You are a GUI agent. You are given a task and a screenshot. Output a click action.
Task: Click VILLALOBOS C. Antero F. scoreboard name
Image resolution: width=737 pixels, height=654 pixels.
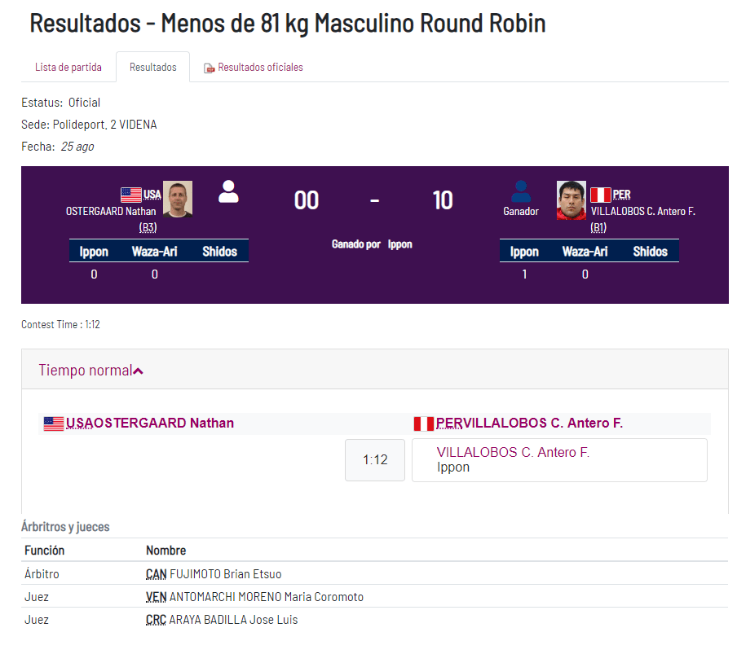pyautogui.click(x=642, y=212)
